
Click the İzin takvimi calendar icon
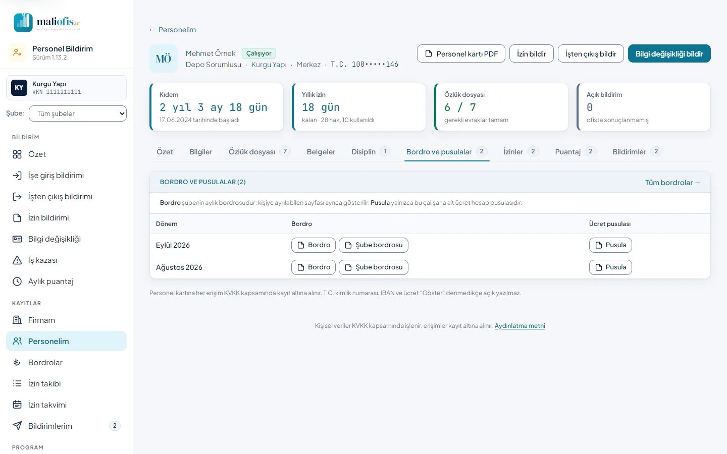point(17,405)
